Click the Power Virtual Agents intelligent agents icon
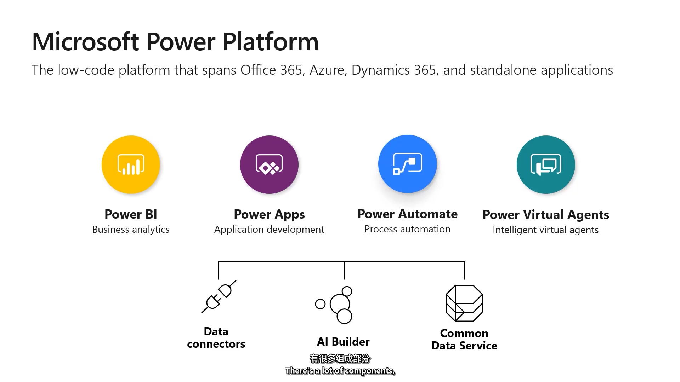This screenshot has width=680, height=382. 546,164
